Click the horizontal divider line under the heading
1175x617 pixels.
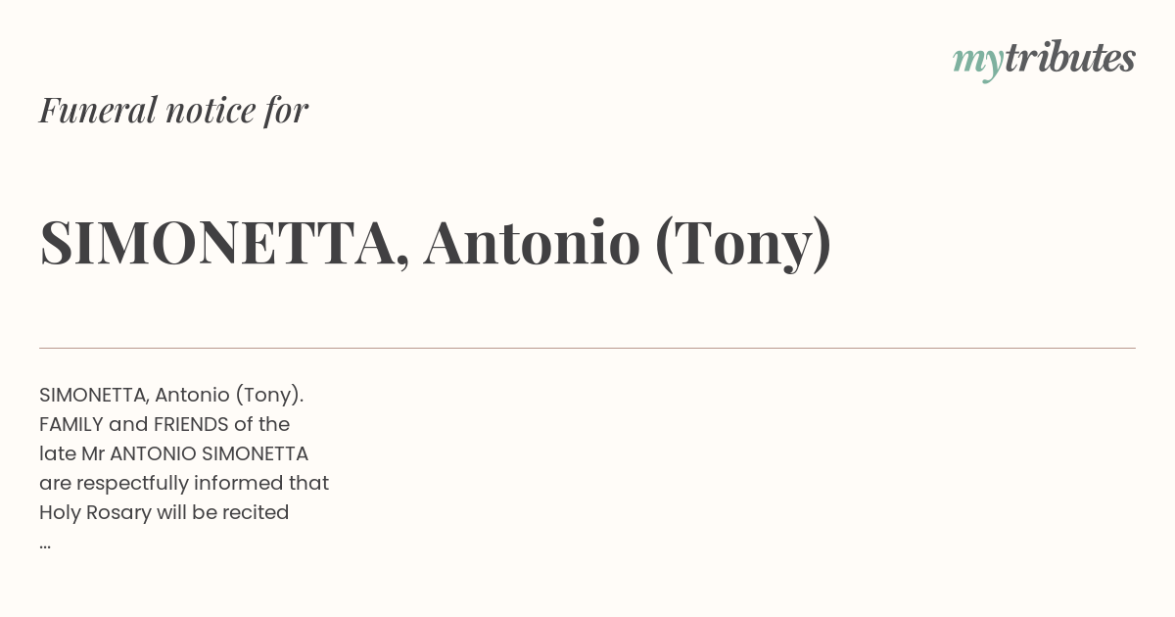587,348
